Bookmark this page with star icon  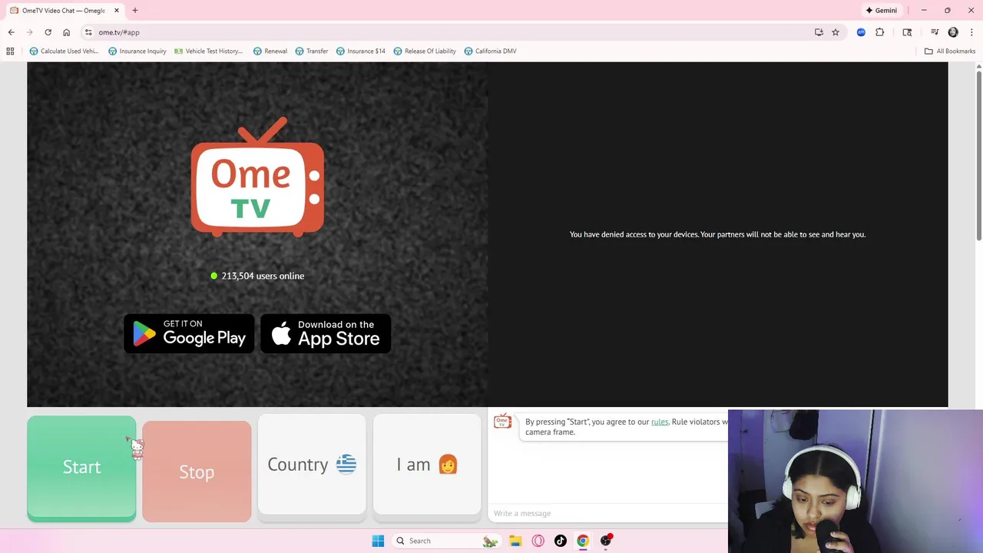836,32
